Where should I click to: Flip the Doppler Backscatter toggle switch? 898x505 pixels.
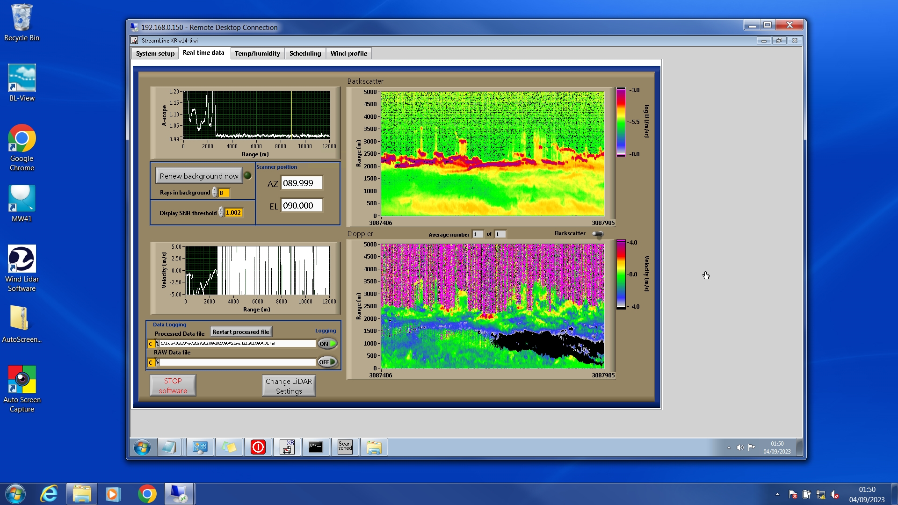598,234
